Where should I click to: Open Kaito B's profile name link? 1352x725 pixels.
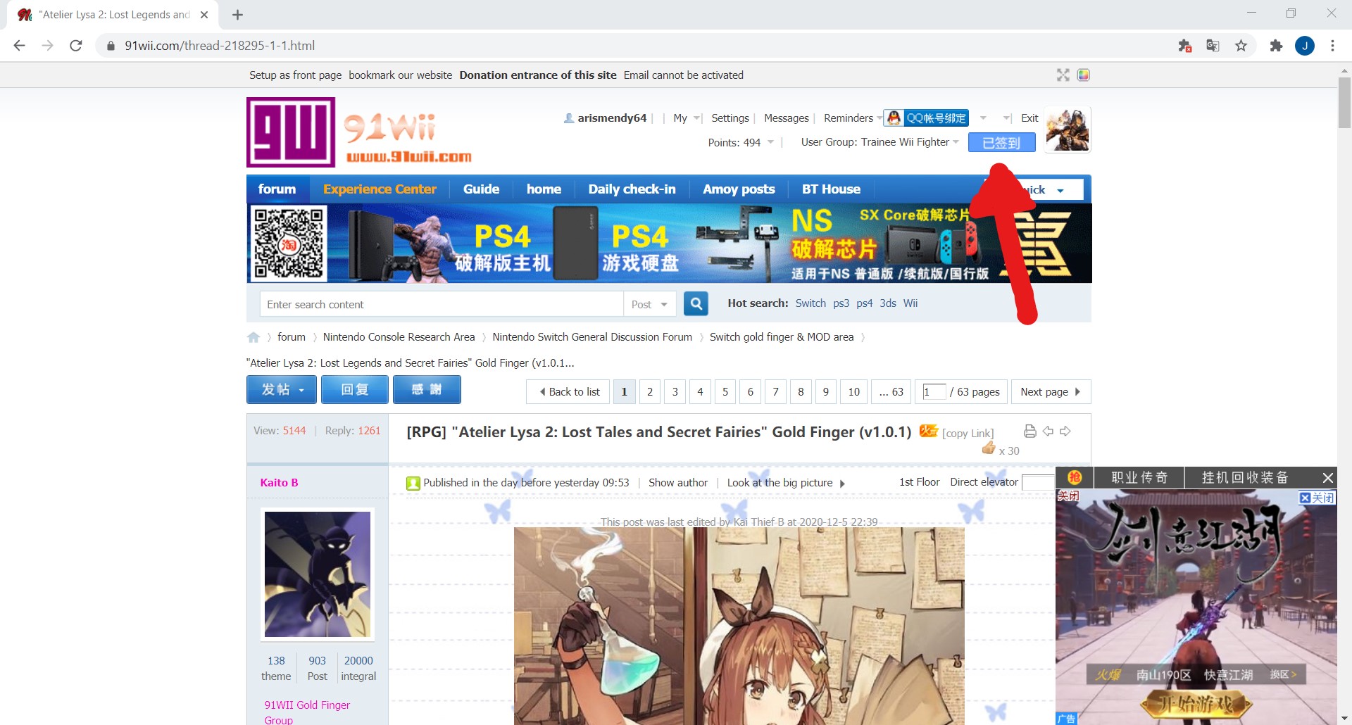(279, 483)
